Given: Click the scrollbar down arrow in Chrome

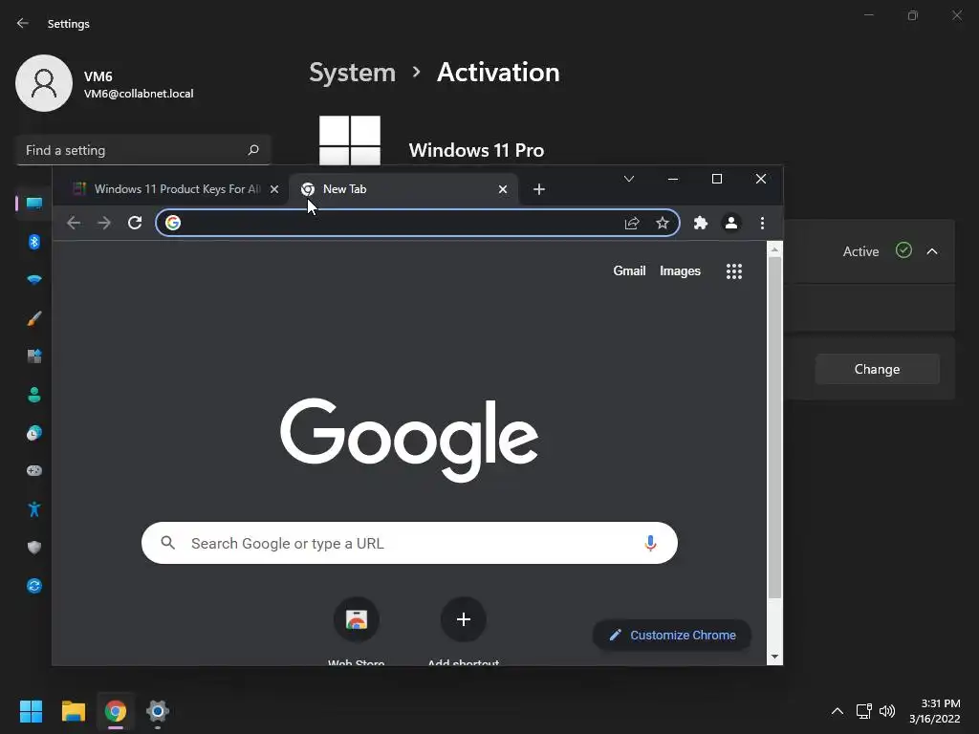Looking at the screenshot, I should tap(774, 657).
